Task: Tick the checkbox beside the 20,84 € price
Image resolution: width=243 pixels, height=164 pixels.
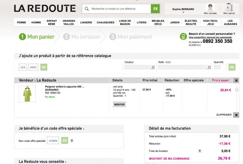Action: click(237, 90)
